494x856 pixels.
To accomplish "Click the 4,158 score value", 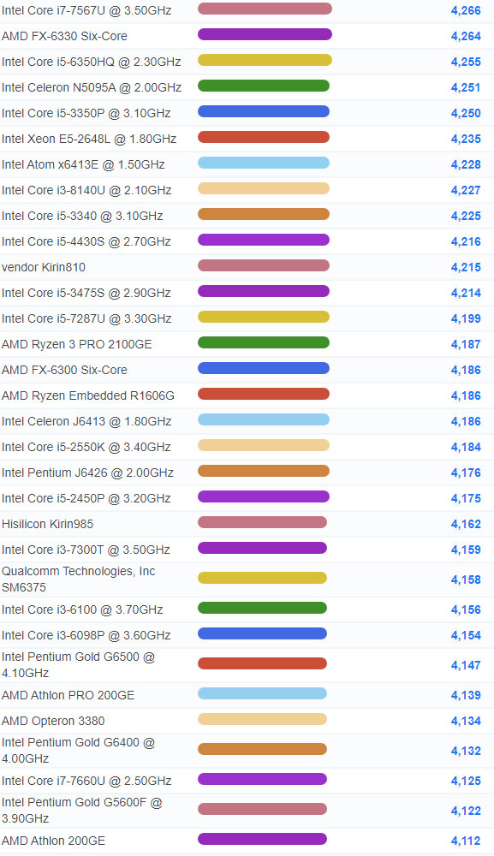I will pos(466,580).
